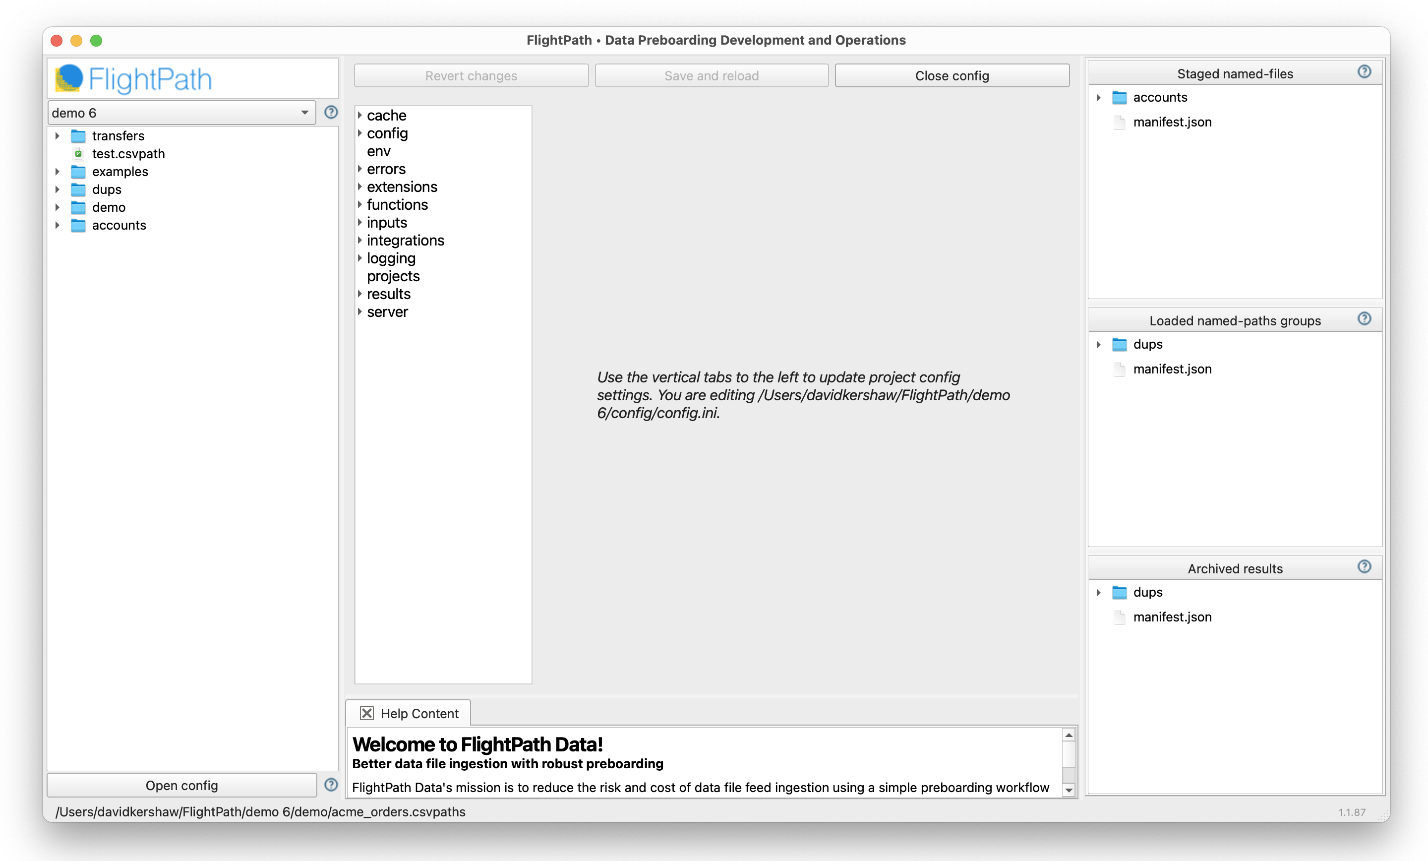Close the Help Content tab with X box
The image size is (1428, 861).
coord(367,713)
